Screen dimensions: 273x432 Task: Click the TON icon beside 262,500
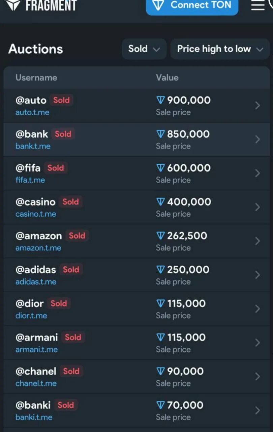coord(161,236)
